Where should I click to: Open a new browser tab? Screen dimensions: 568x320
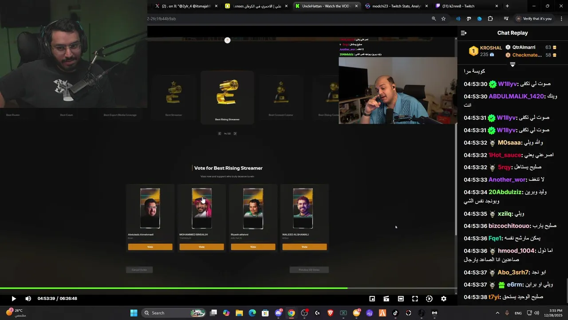pos(507,6)
